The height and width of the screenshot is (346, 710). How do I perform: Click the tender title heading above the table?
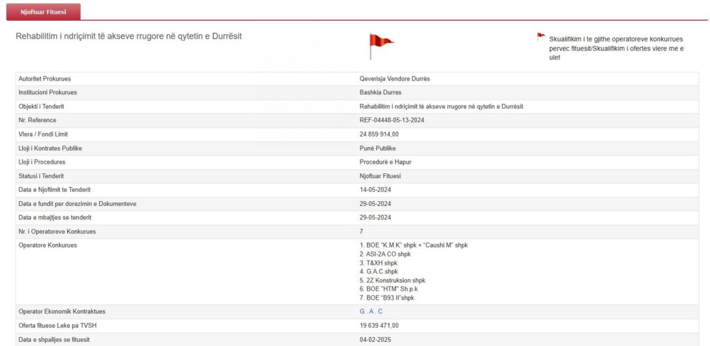click(x=129, y=35)
